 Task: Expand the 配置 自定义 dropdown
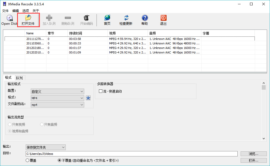click(57, 92)
